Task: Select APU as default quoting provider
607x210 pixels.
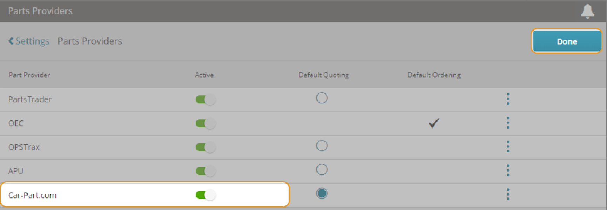Action: 322,169
